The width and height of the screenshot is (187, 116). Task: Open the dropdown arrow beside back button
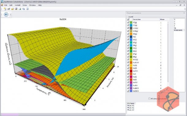[x=10, y=15]
